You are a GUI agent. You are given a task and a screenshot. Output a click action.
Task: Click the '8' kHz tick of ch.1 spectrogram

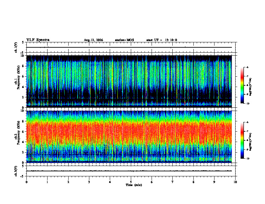[x=23, y=66]
